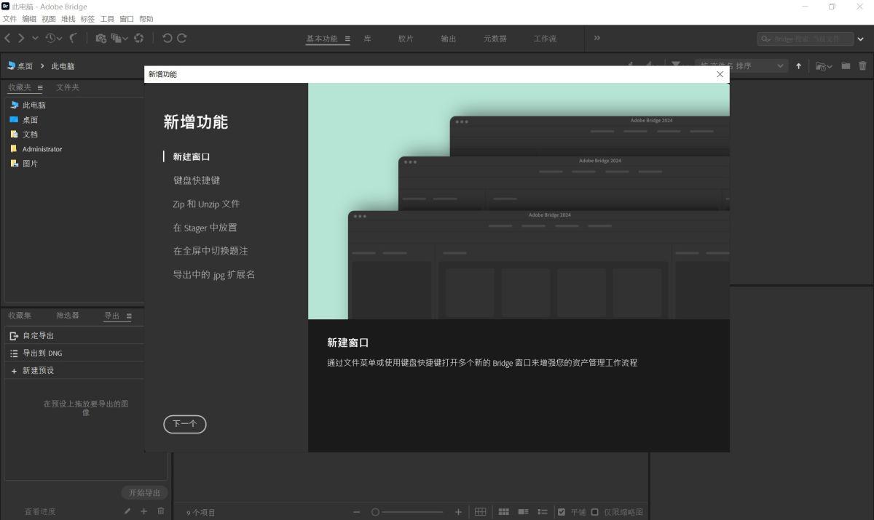Screen dimensions: 874x520
Task: Go back with the left arrow icon
Action: pos(7,38)
